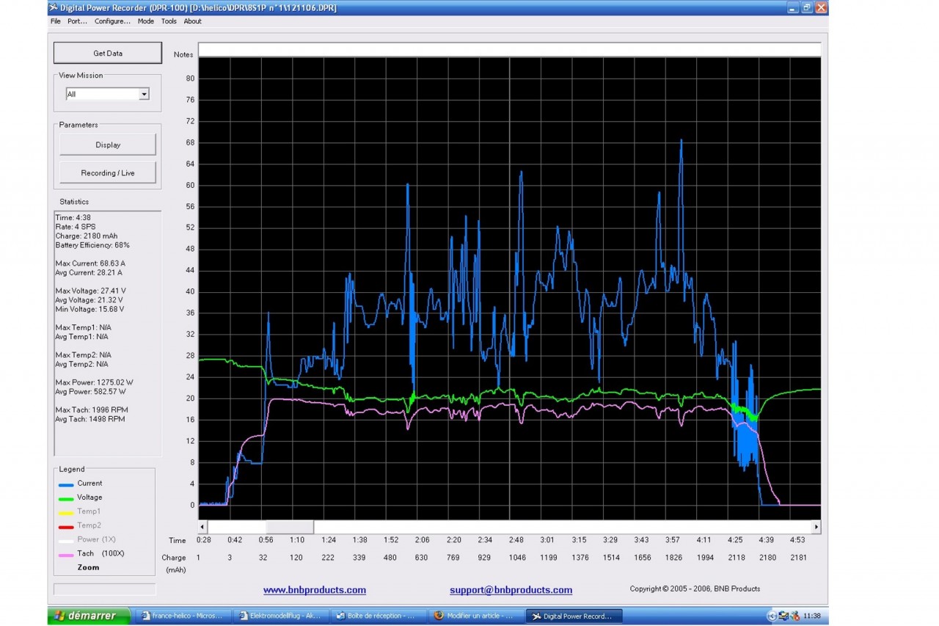Click the '40' y-axis label

pyautogui.click(x=190, y=291)
